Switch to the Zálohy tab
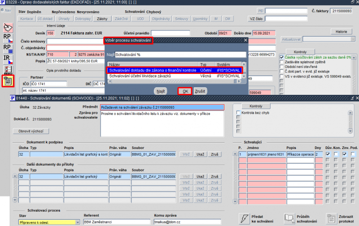The image size is (359, 226). [102, 19]
